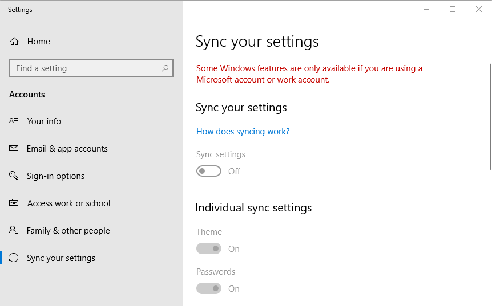Turn on the Sync settings toggle
Image resolution: width=492 pixels, height=306 pixels.
coord(209,171)
